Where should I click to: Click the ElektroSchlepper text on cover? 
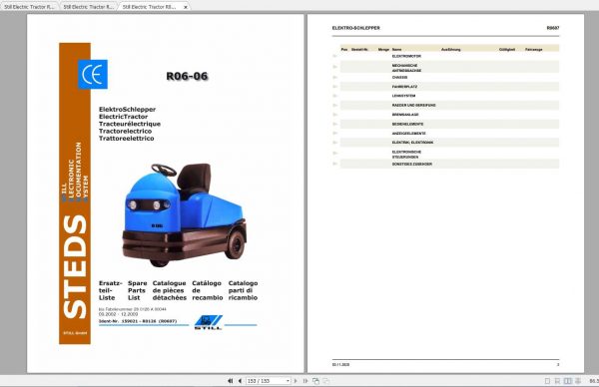(x=127, y=109)
